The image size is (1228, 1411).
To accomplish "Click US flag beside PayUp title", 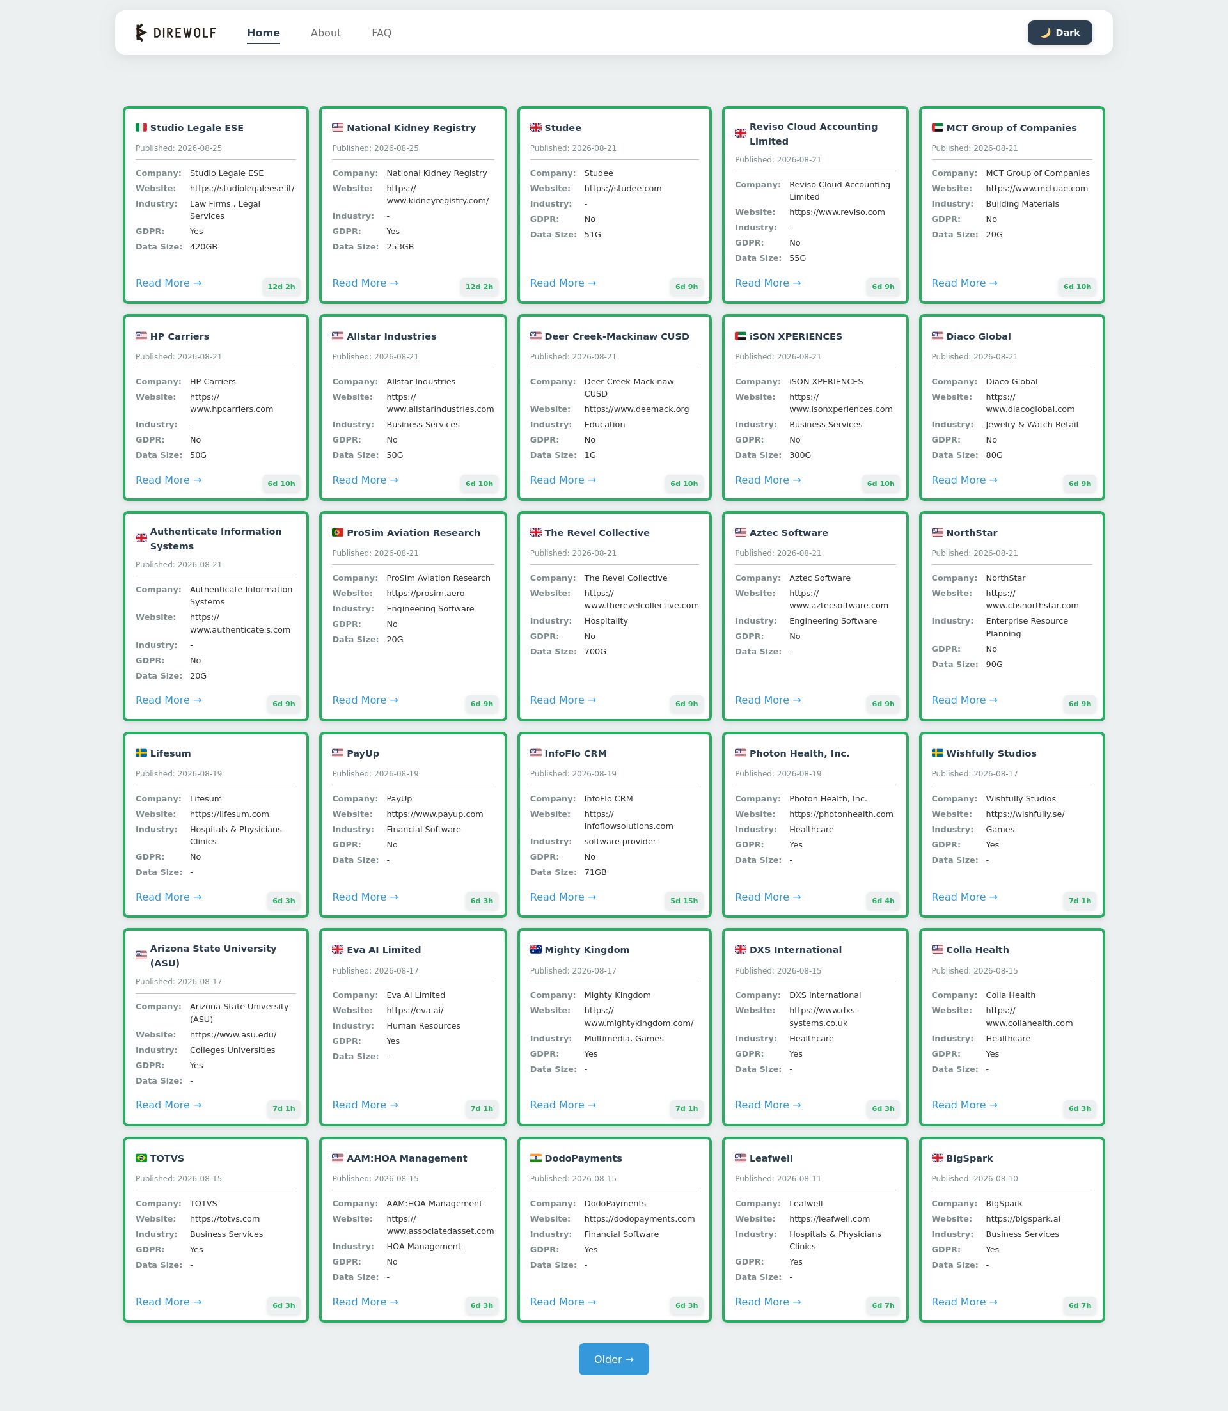I will [338, 753].
